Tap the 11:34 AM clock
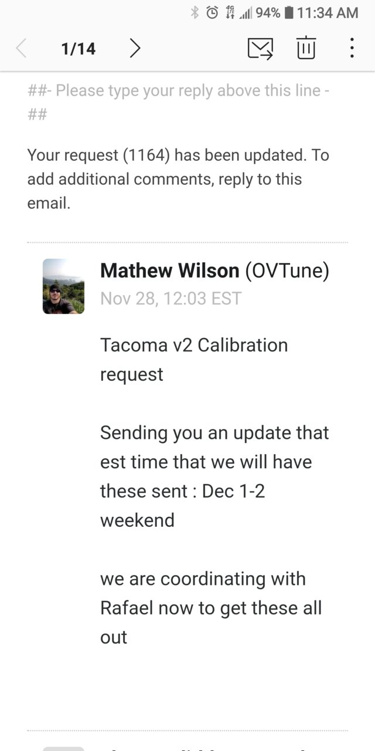The height and width of the screenshot is (751, 375). pos(328,12)
